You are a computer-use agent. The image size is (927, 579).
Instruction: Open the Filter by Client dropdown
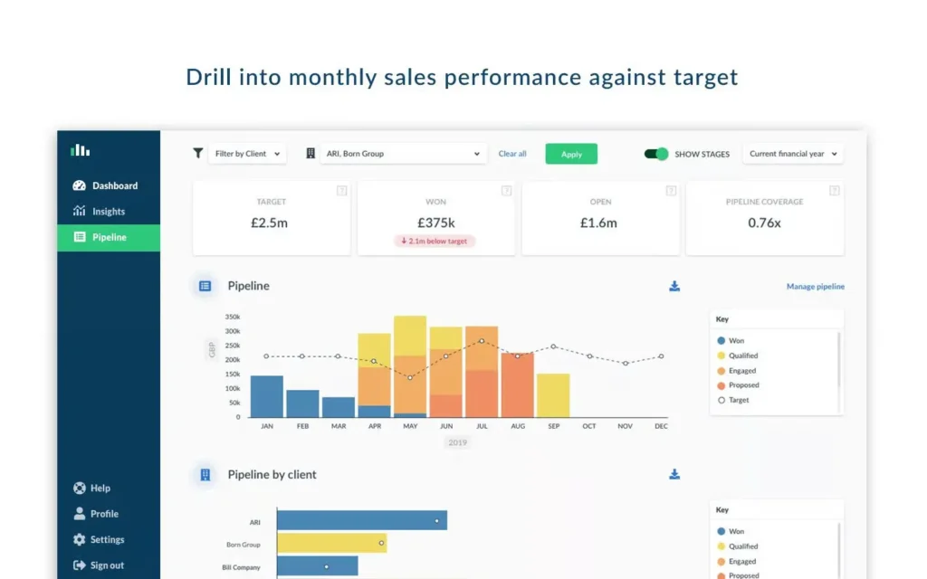pyautogui.click(x=247, y=153)
